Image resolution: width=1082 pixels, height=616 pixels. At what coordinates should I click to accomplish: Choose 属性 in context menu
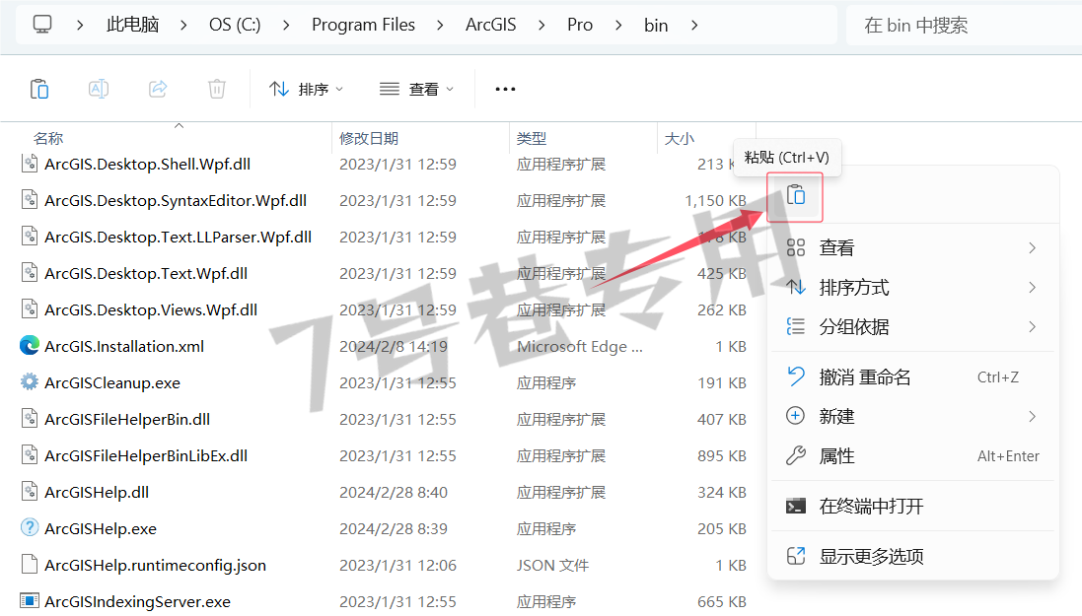click(912, 455)
